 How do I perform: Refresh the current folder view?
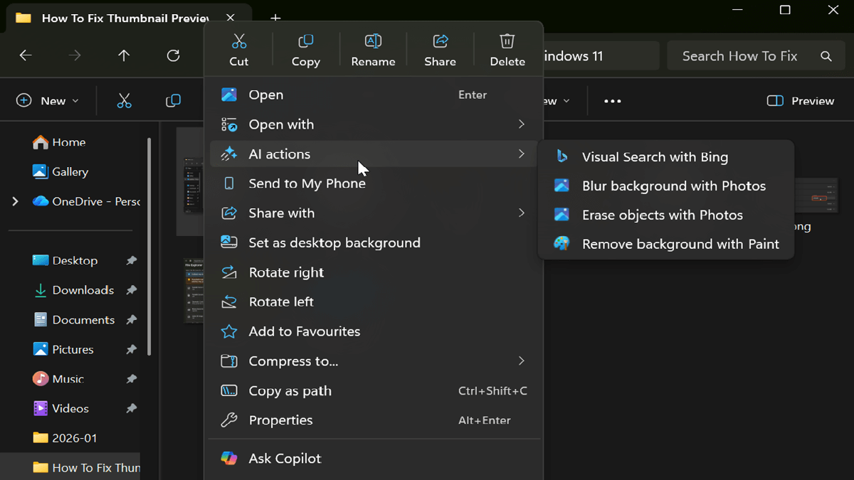coord(173,55)
